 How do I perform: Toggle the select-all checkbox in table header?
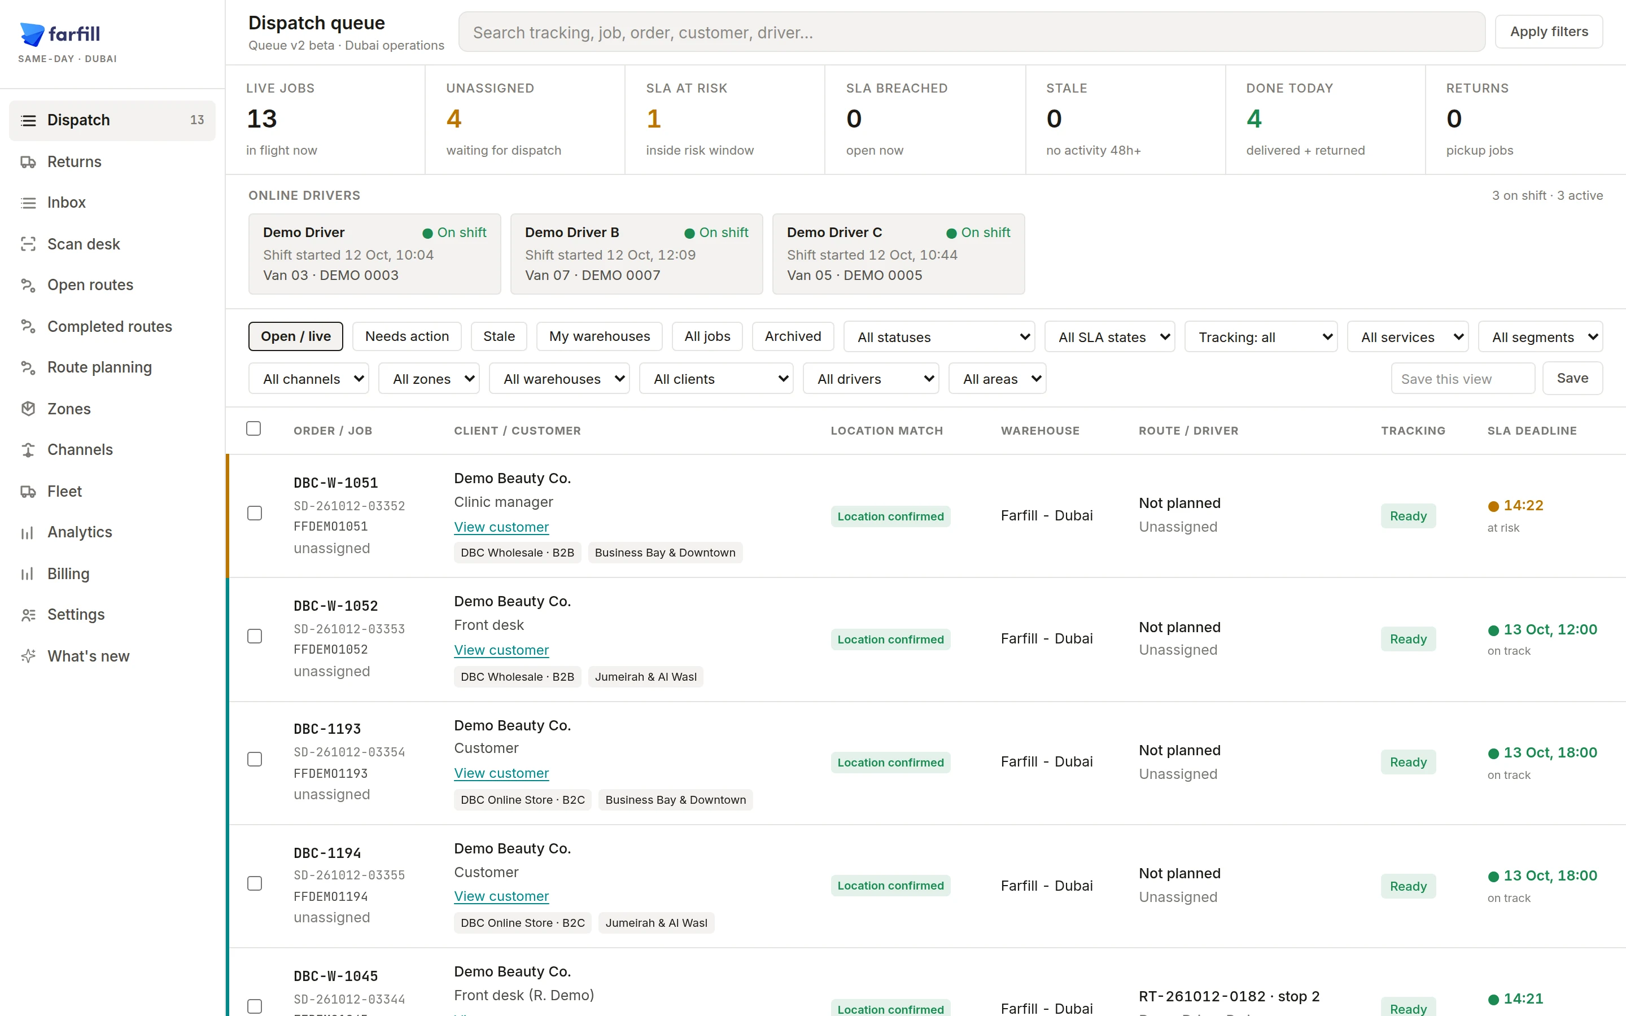coord(253,429)
